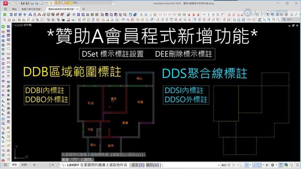
Task: Switch to the 配置1 layout tab
Action: pyautogui.click(x=24, y=165)
